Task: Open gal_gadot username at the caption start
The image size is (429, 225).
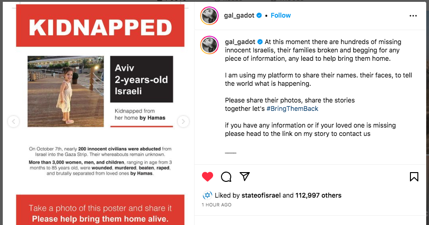Action: 240,42
